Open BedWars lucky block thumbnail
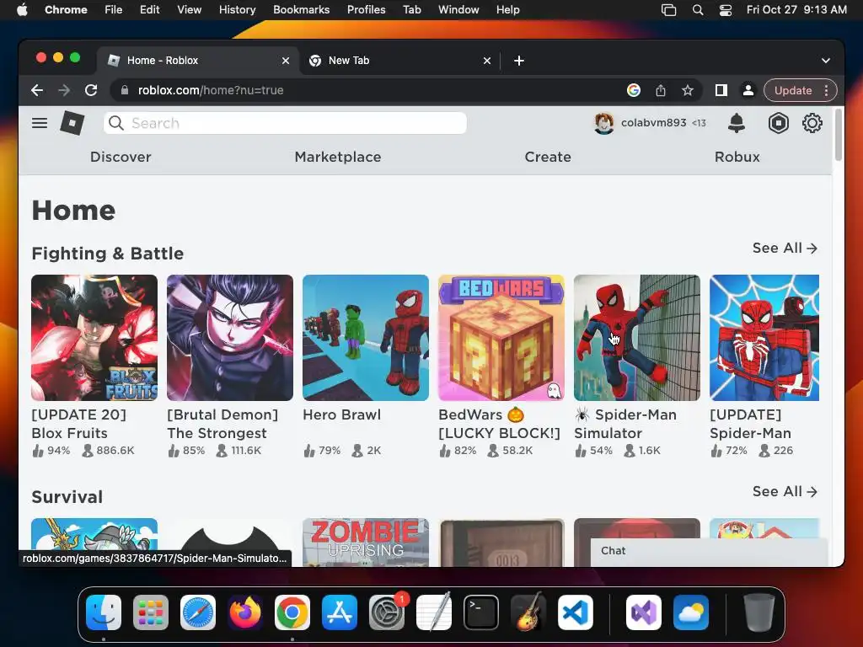This screenshot has height=647, width=863. pos(501,338)
